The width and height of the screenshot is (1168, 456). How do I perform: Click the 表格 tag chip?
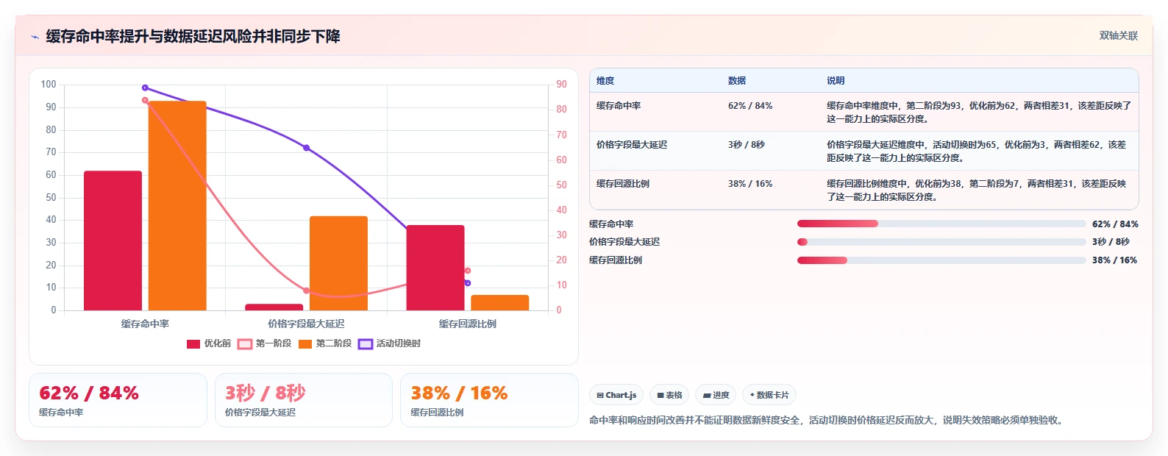[x=669, y=395]
